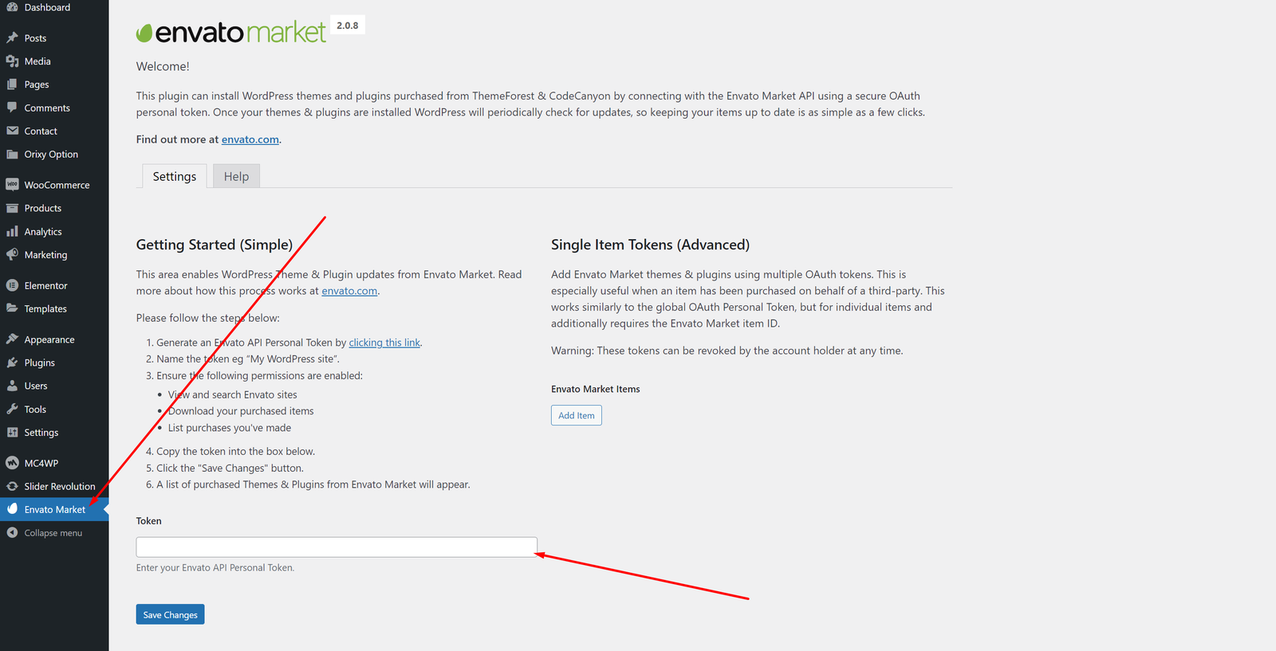Click the Comments bubble icon
The width and height of the screenshot is (1276, 651).
(x=12, y=108)
